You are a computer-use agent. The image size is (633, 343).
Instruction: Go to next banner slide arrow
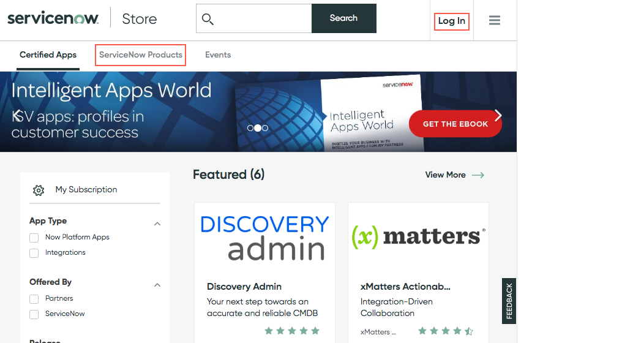tap(498, 116)
